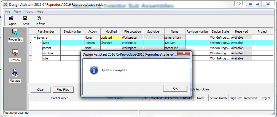This screenshot has width=277, height=117.
Task: Click the Name column header in upper table
Action: (x=175, y=32)
